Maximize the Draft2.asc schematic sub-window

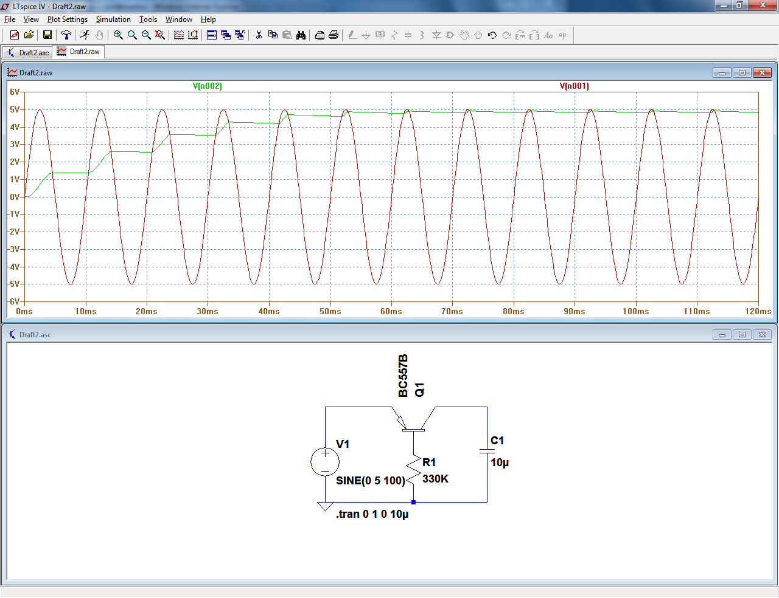pos(742,335)
